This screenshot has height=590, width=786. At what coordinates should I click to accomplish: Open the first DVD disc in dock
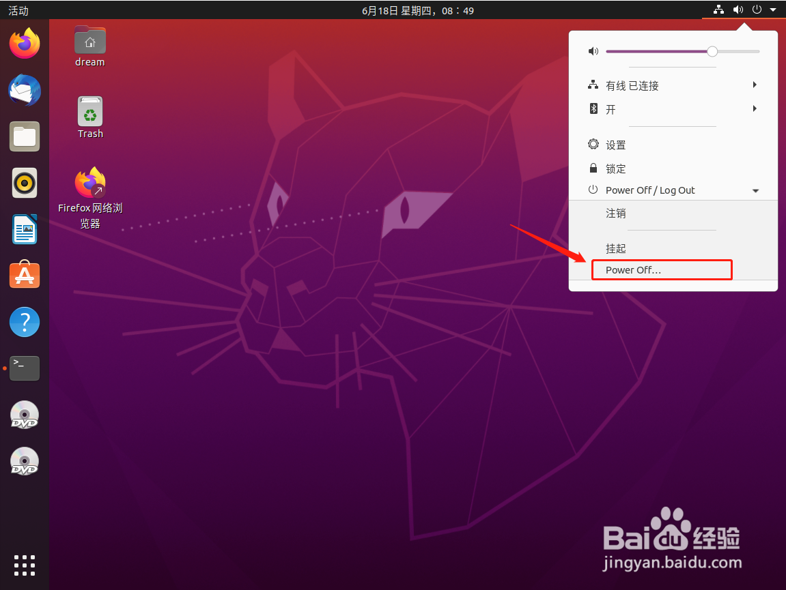click(25, 415)
